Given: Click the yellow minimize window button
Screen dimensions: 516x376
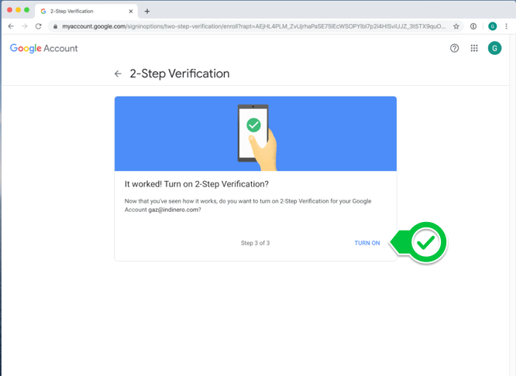Looking at the screenshot, I should pos(18,10).
